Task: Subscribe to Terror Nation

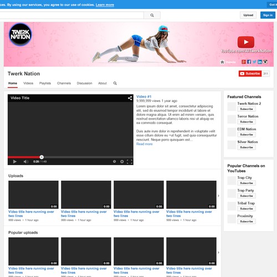Action: tap(247, 122)
